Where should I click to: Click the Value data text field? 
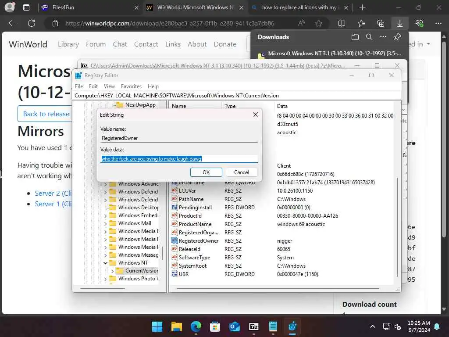click(x=179, y=159)
